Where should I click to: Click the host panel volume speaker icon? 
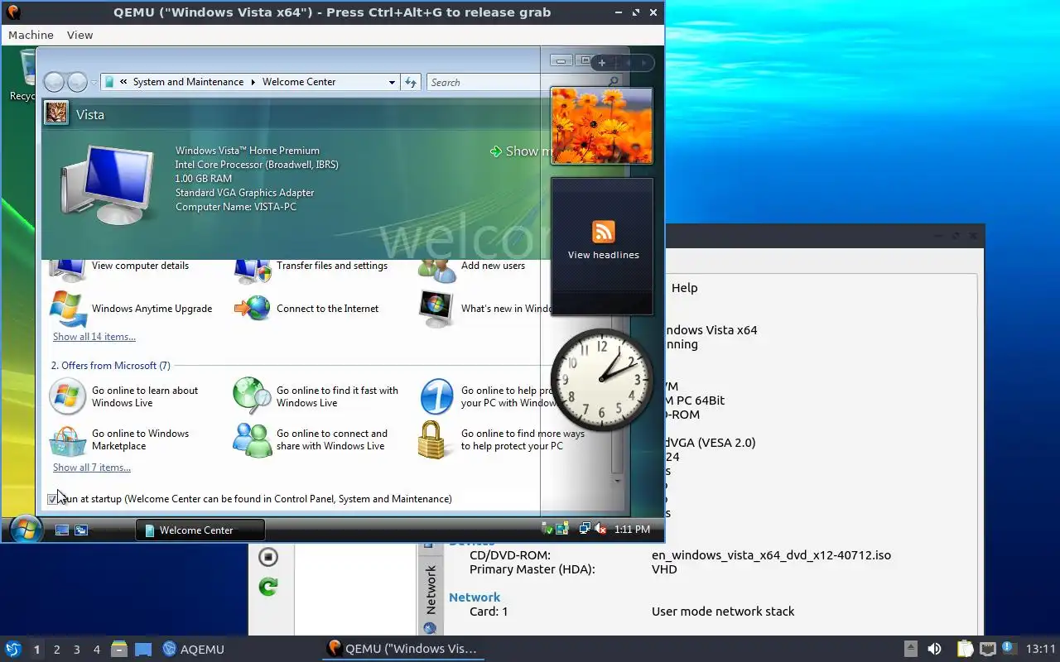[934, 649]
